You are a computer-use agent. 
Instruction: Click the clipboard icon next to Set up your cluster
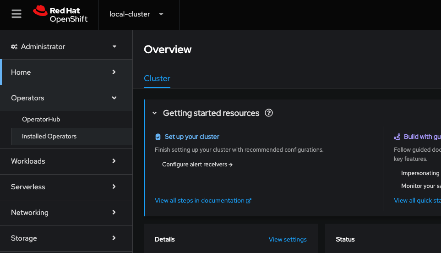click(158, 137)
